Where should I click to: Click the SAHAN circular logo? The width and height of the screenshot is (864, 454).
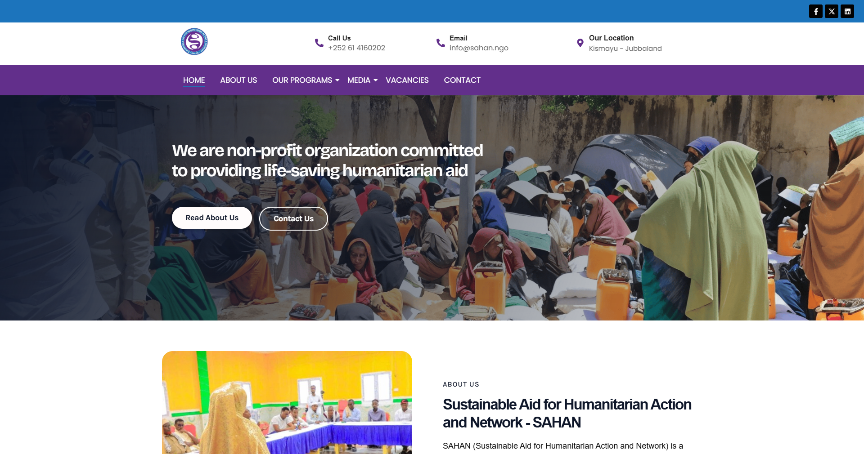click(194, 42)
